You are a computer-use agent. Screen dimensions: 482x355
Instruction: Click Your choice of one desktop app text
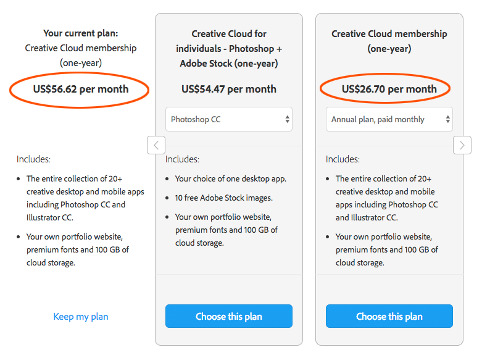click(231, 178)
